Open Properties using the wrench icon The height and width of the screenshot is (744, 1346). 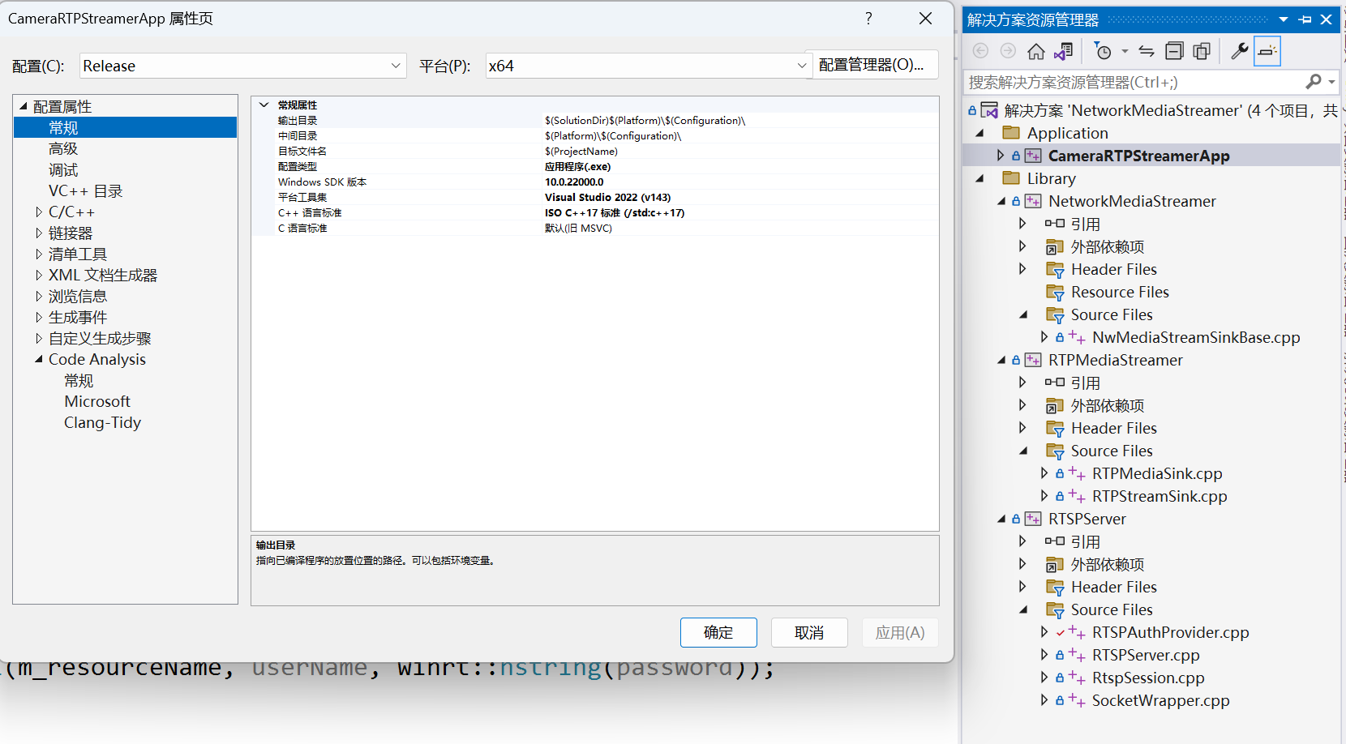(x=1239, y=50)
